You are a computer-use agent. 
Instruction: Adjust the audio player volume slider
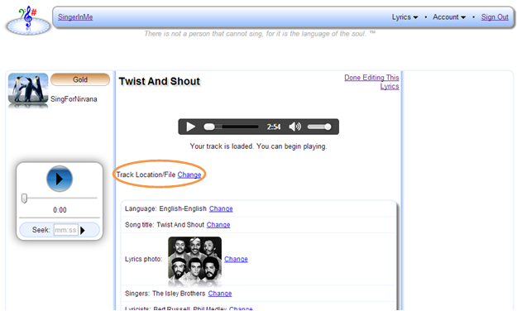point(319,127)
